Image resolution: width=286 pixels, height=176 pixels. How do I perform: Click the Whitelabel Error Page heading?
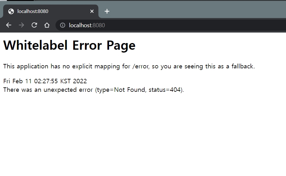point(69,45)
